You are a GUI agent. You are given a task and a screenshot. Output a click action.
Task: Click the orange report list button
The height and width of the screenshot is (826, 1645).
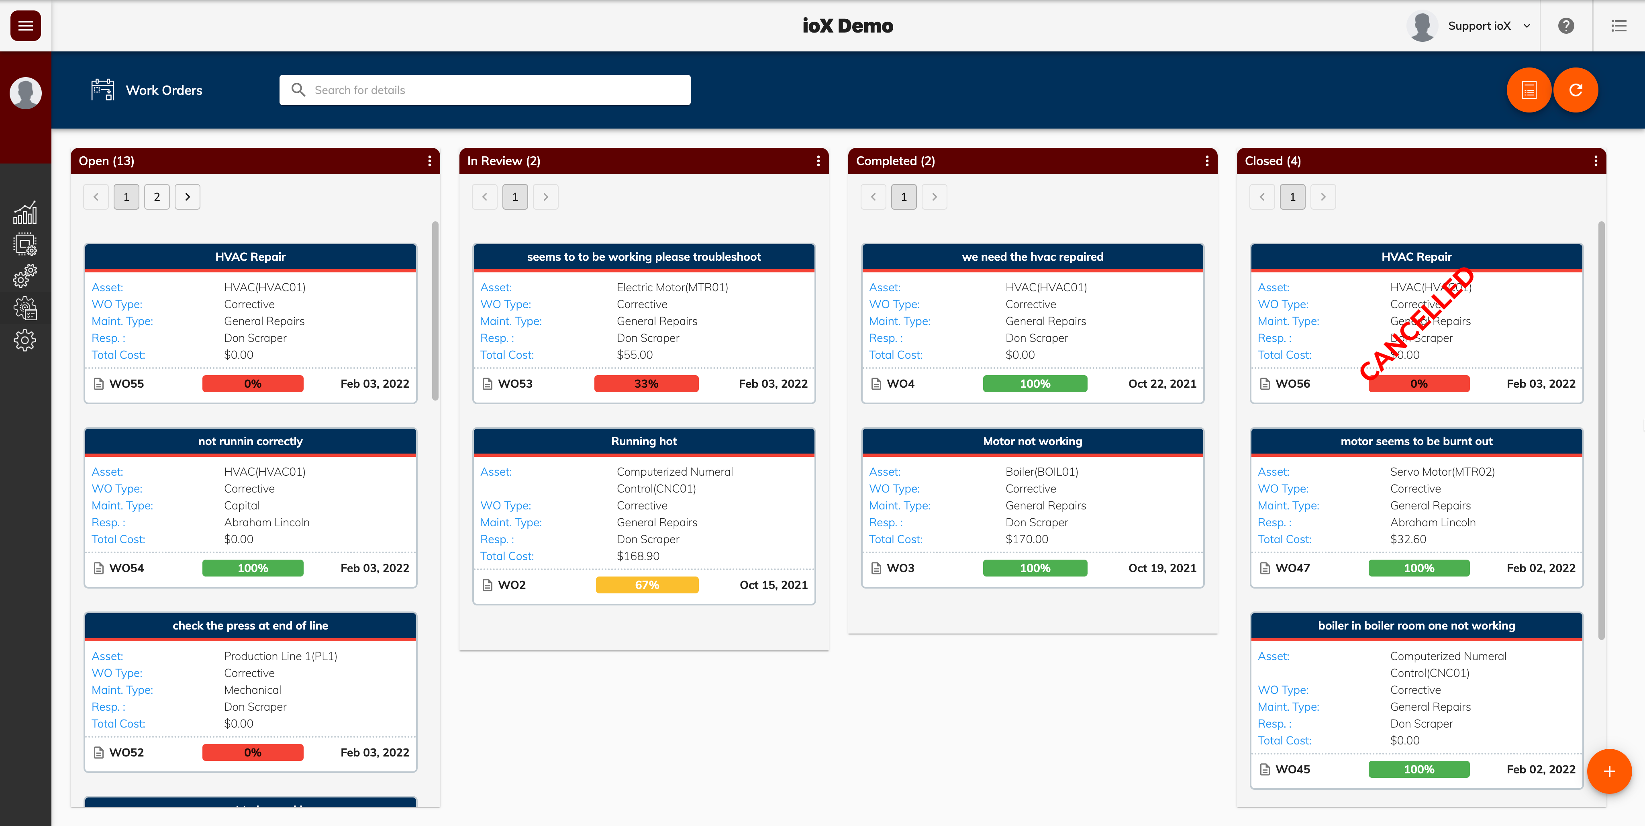1529,90
